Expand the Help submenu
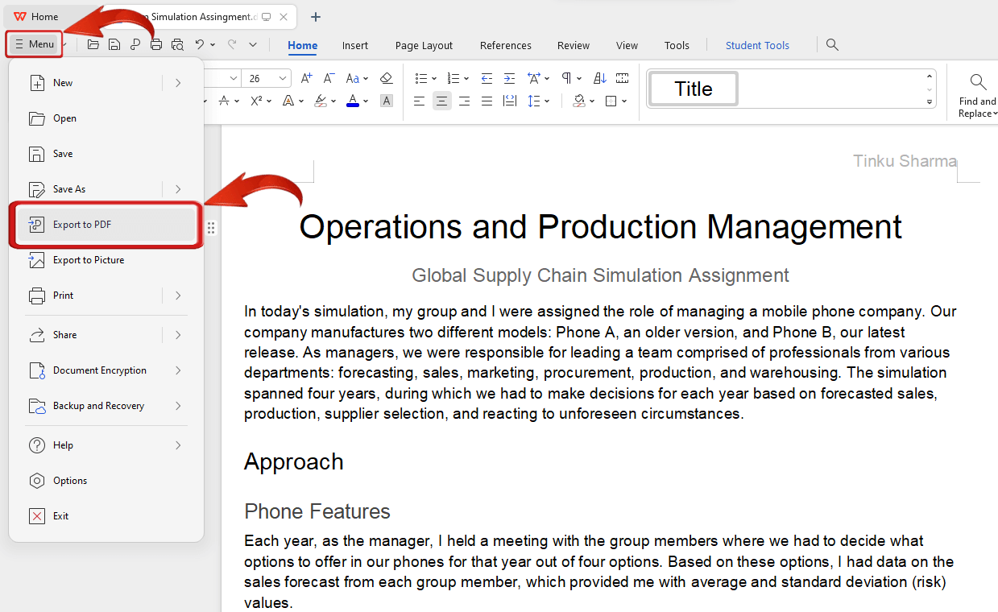Viewport: 998px width, 612px height. coord(178,445)
